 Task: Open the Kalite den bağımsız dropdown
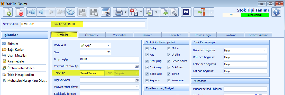coord(265,64)
